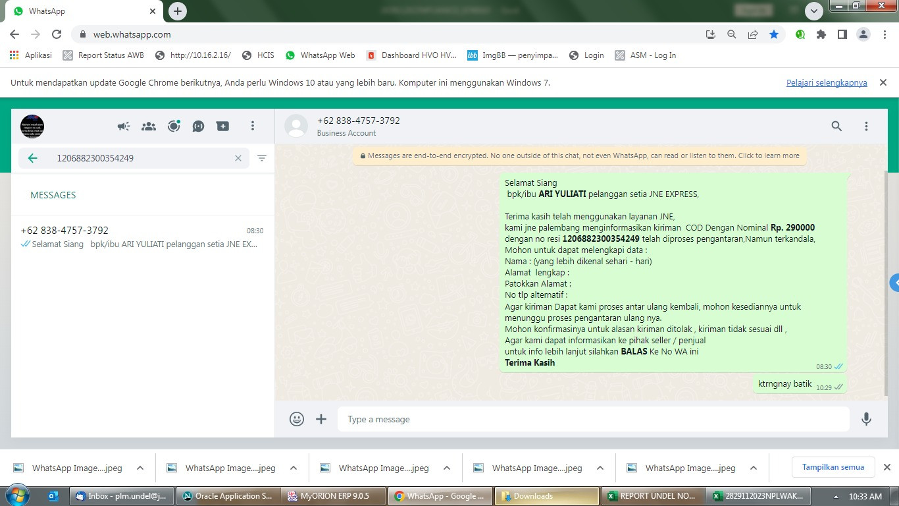This screenshot has width=899, height=506.
Task: Record a voice message
Action: coord(867,419)
